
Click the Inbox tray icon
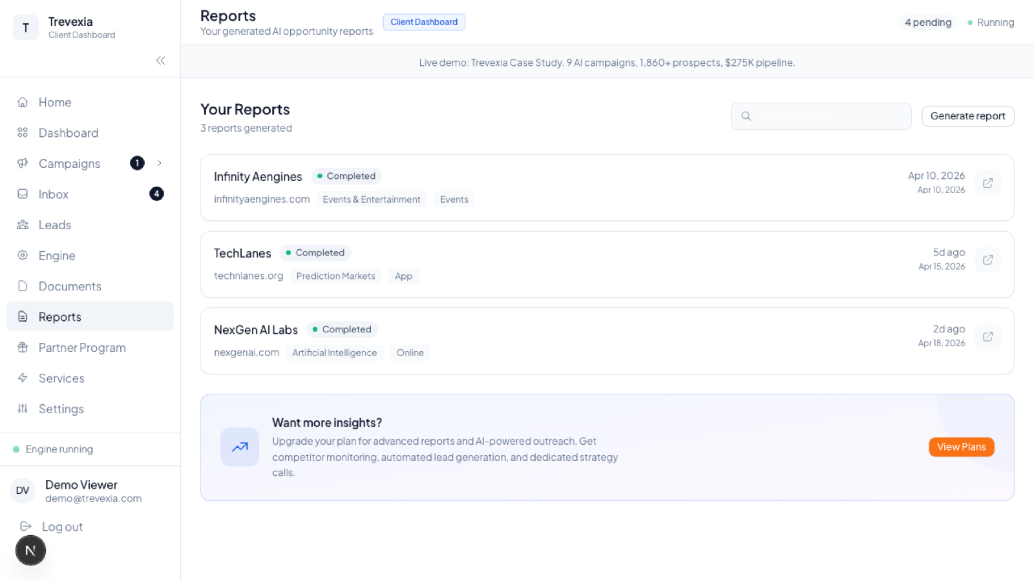(23, 194)
